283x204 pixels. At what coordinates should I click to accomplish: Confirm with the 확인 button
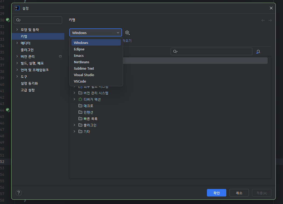(x=216, y=193)
